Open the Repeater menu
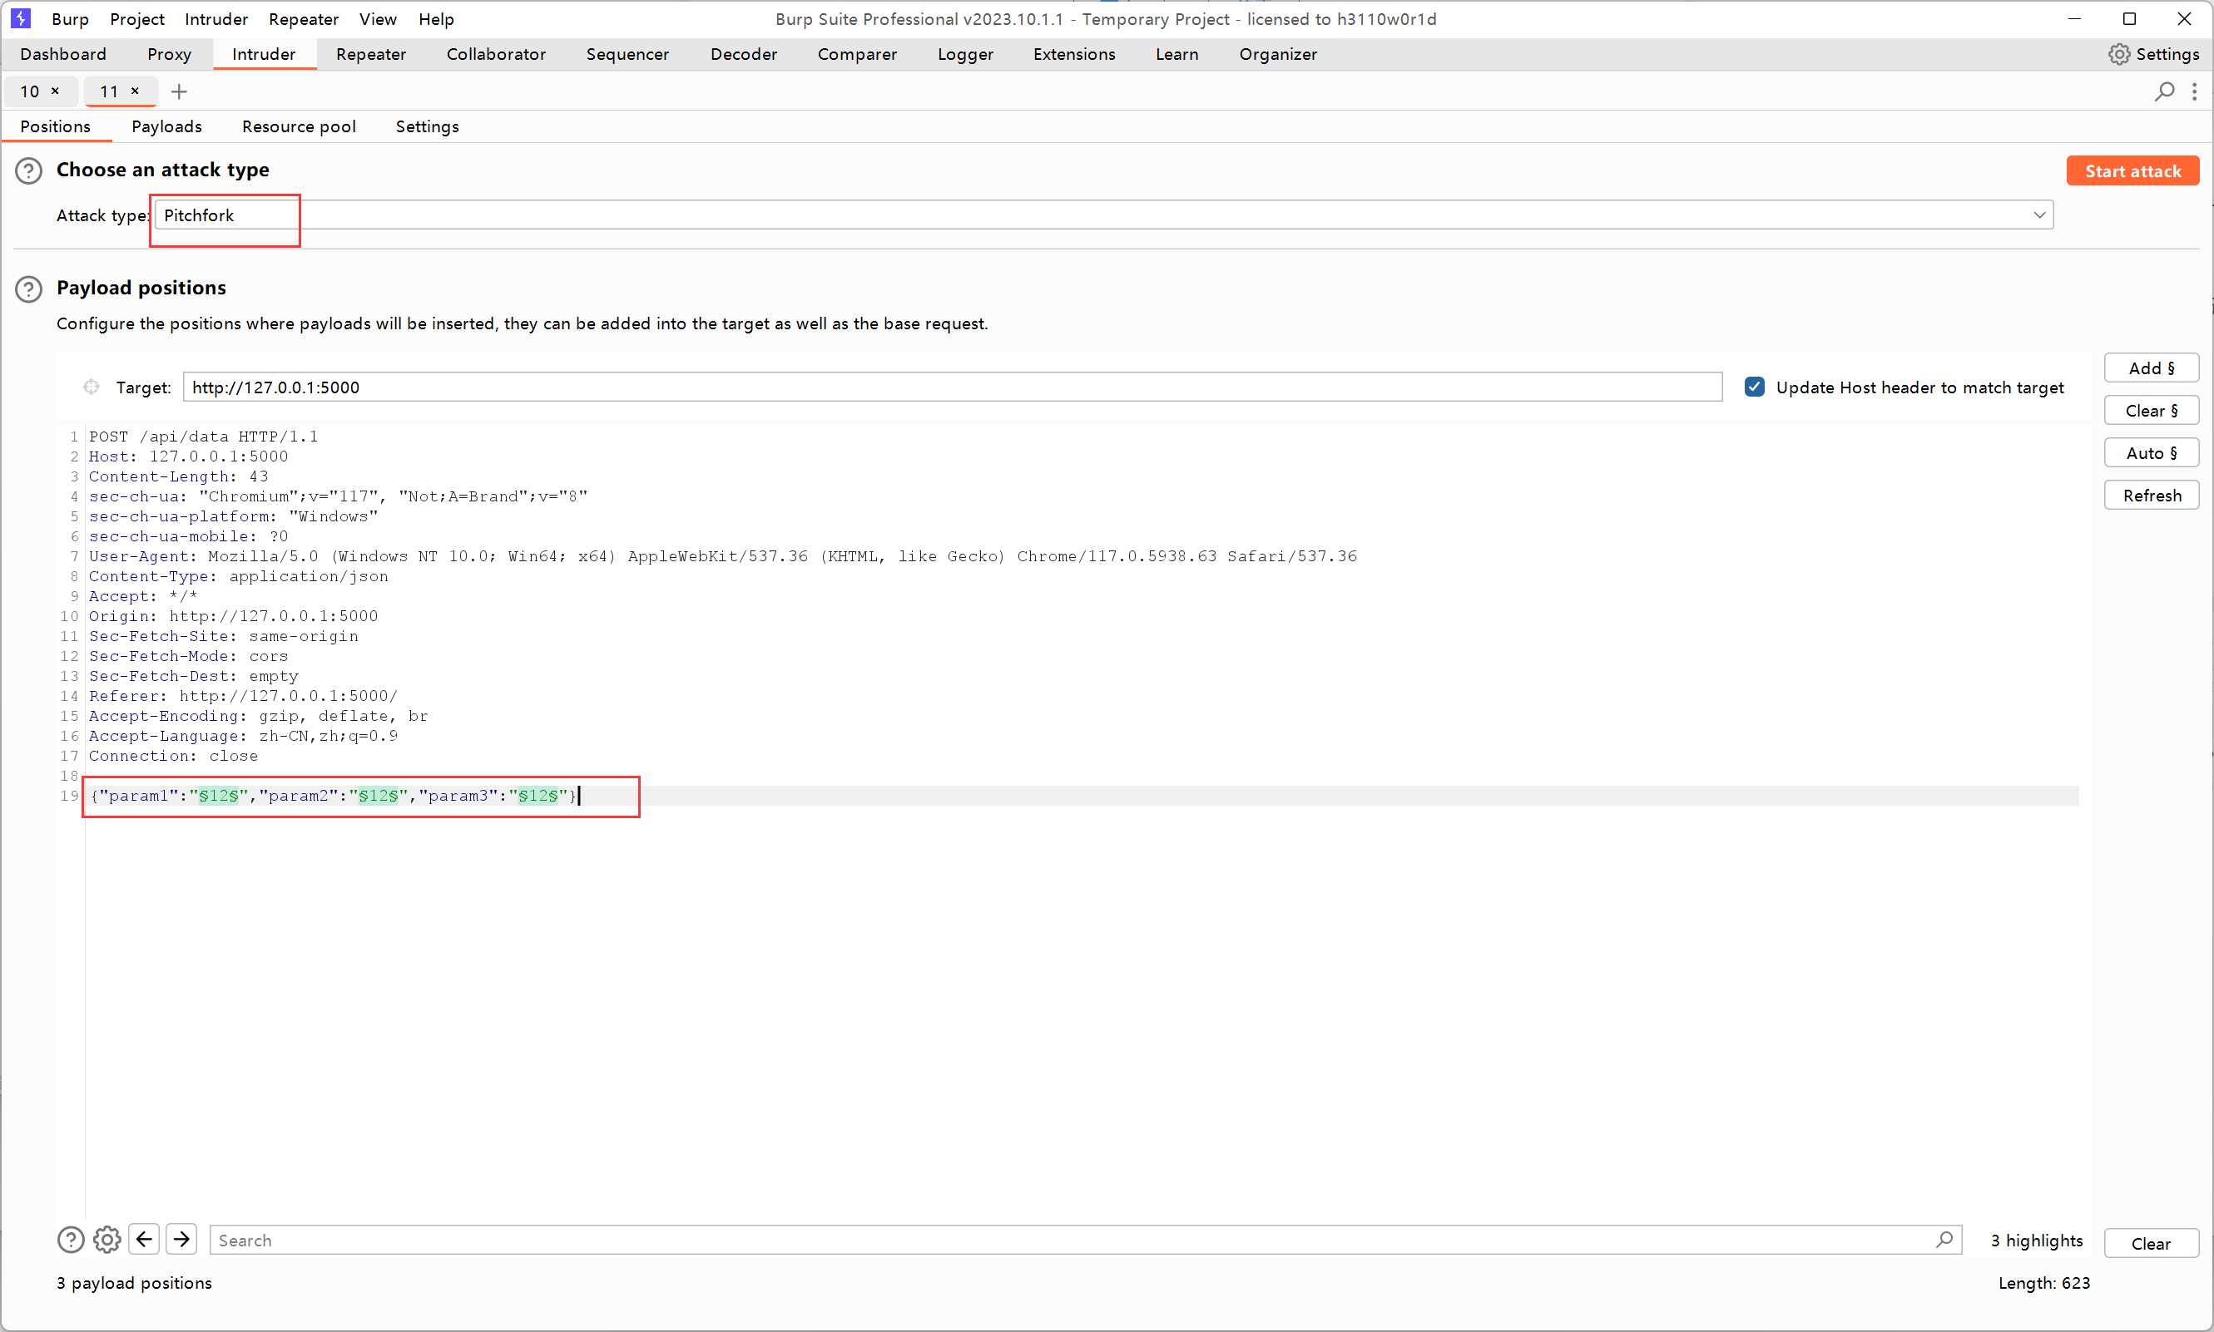This screenshot has height=1332, width=2214. 304,19
